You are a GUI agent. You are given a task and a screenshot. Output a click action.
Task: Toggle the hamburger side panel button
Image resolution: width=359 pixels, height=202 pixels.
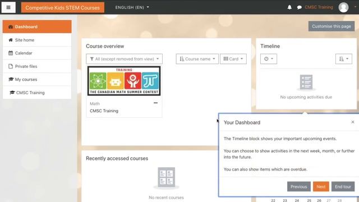pos(8,7)
